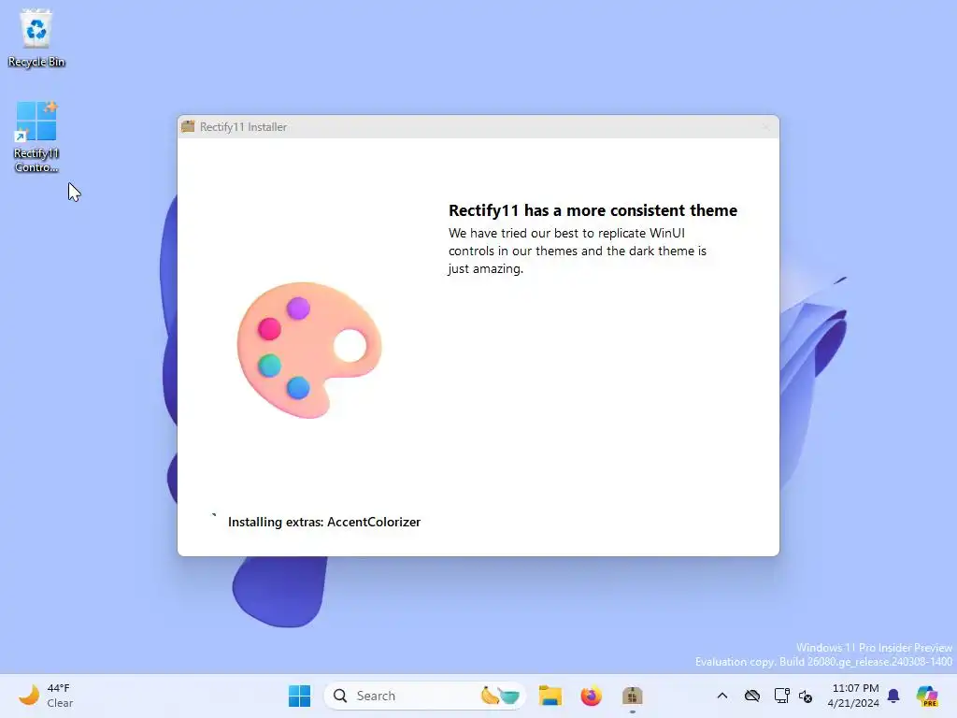The height and width of the screenshot is (718, 957).
Task: Open the Recycle Bin desktop icon
Action: coord(36,37)
